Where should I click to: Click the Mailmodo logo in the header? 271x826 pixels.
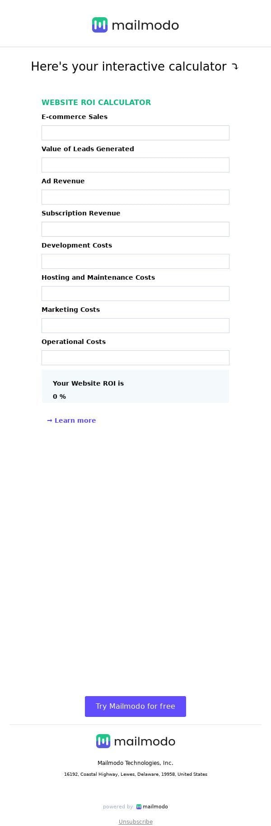click(x=135, y=25)
